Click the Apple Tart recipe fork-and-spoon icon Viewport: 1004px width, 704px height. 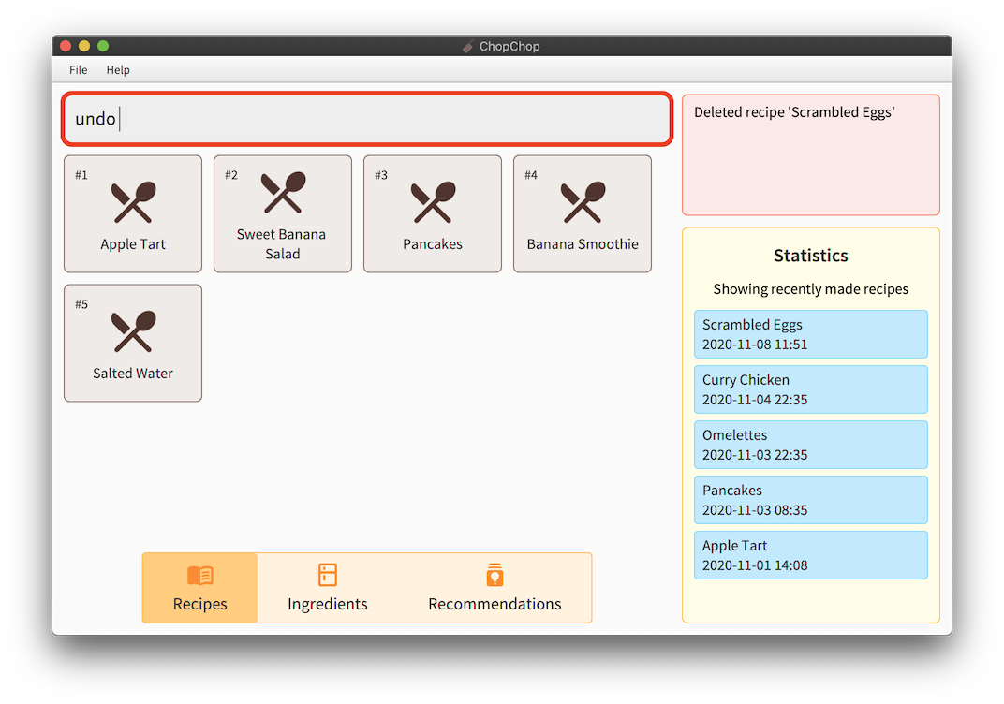[133, 202]
